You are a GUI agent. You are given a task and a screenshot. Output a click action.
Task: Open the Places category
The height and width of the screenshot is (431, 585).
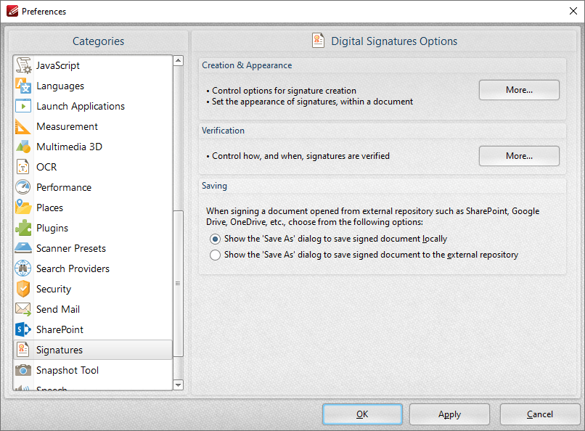click(x=94, y=208)
